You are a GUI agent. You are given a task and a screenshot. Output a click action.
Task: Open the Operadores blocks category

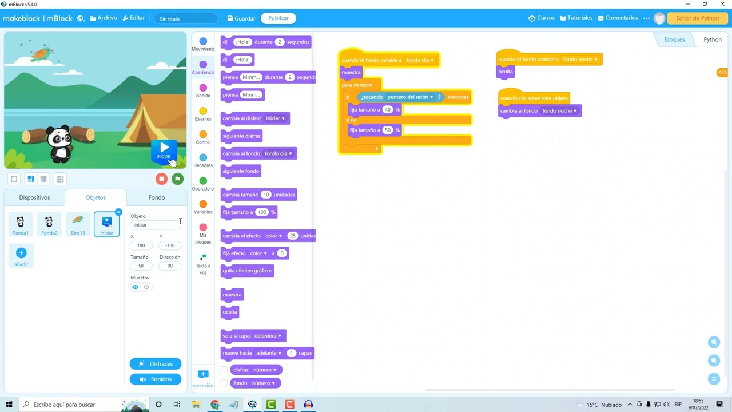point(203,184)
